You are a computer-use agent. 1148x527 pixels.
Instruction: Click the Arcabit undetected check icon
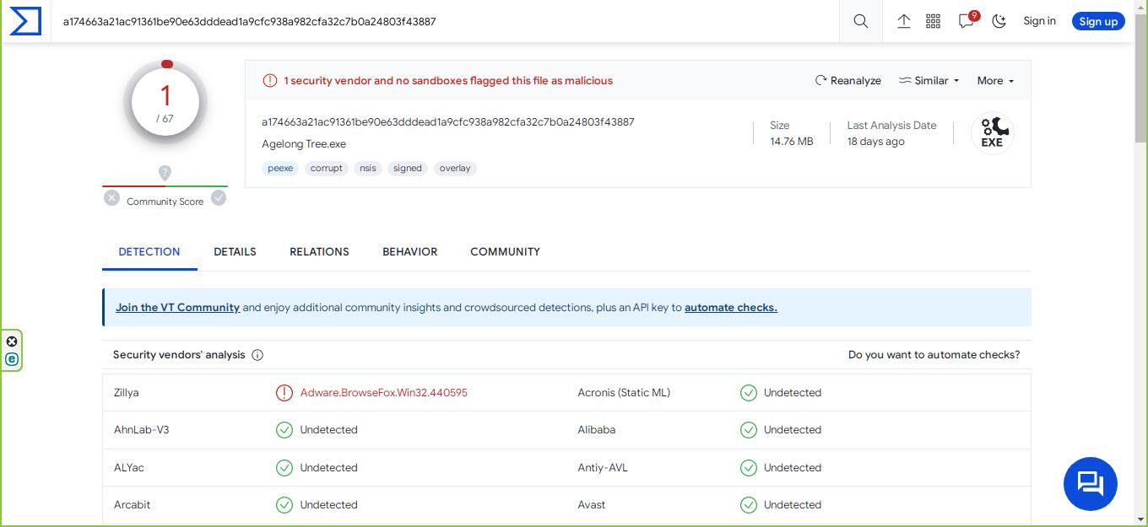click(x=284, y=505)
